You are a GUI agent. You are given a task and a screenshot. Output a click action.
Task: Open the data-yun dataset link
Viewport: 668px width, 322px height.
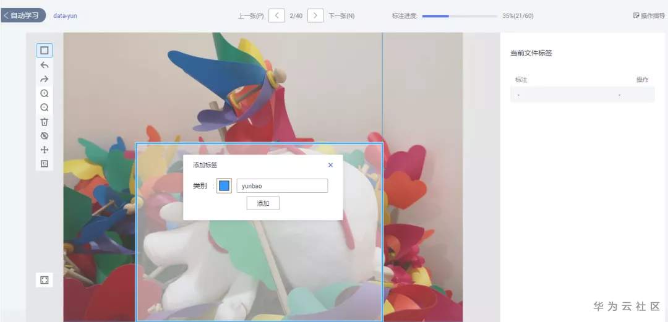tap(65, 15)
